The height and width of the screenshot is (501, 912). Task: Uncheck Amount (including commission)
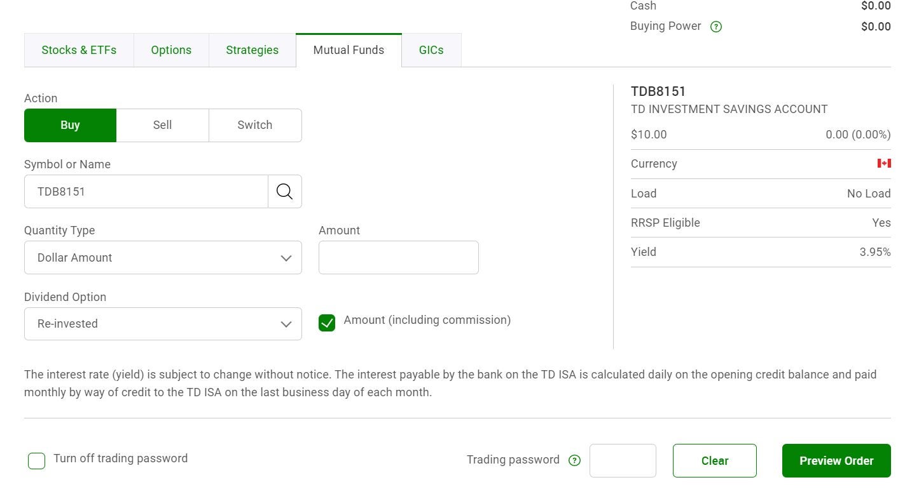click(327, 323)
